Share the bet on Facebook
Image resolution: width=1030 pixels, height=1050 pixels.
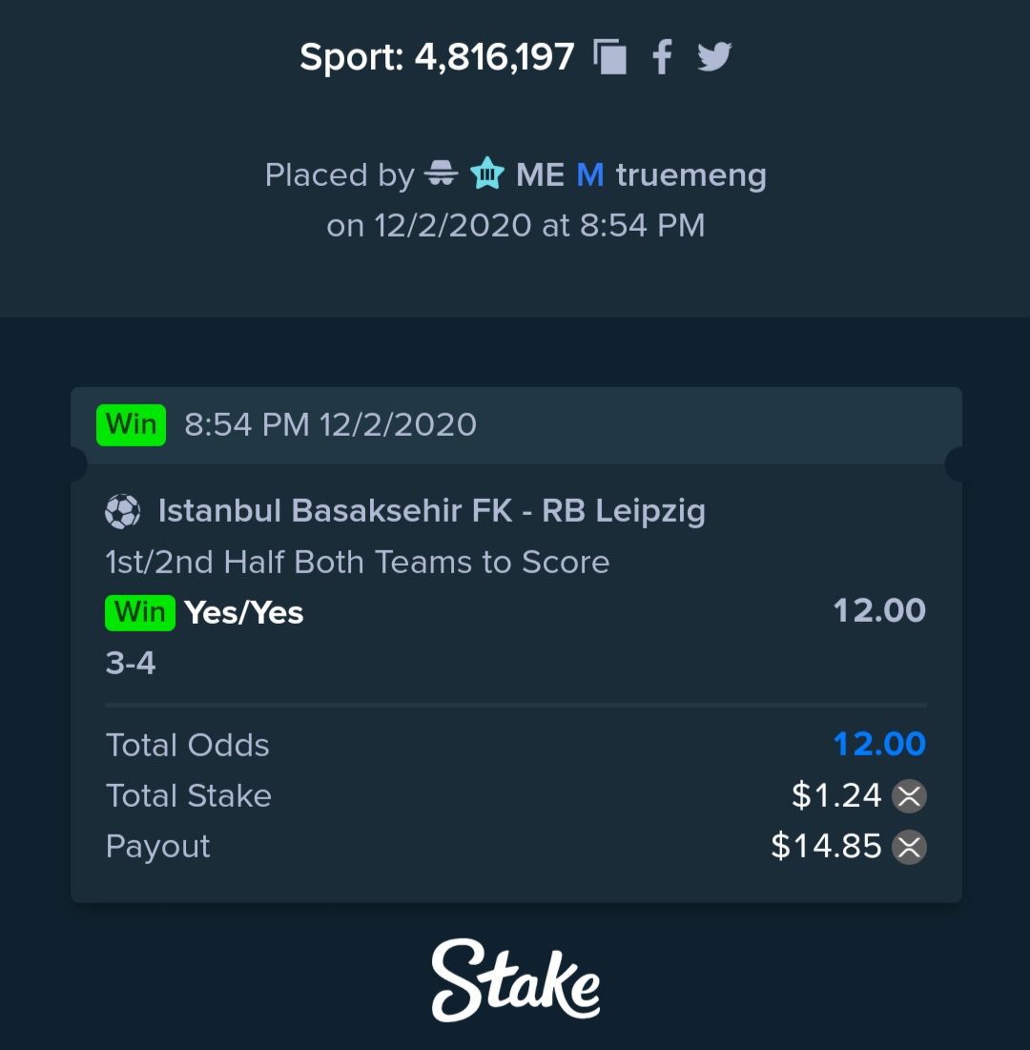coord(662,57)
